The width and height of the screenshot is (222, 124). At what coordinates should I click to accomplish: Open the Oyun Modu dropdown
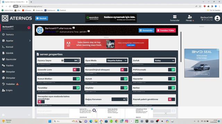pyautogui.click(x=117, y=61)
